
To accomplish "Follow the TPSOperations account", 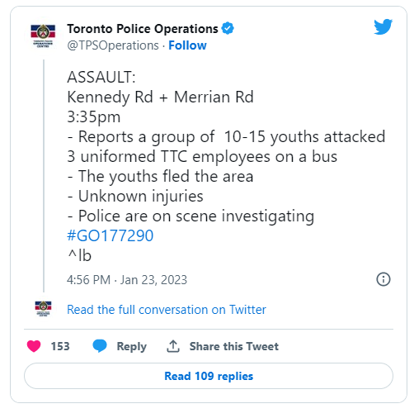I will tap(187, 45).
